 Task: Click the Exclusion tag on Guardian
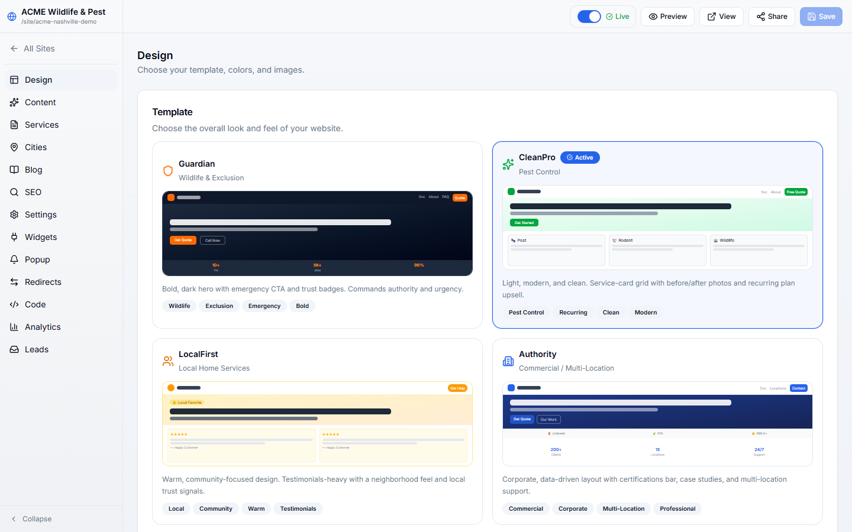point(220,306)
